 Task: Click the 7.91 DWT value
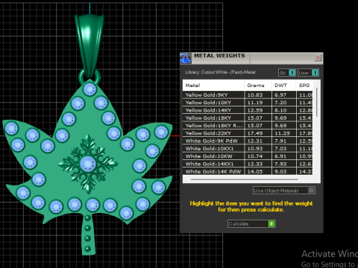click(280, 141)
